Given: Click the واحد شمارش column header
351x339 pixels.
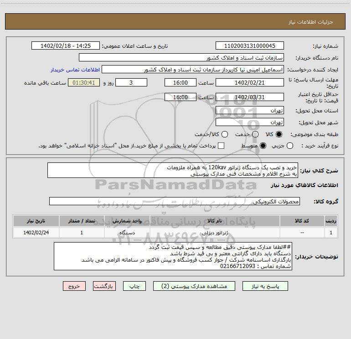Looking at the screenshot, I should pyautogui.click(x=127, y=221).
